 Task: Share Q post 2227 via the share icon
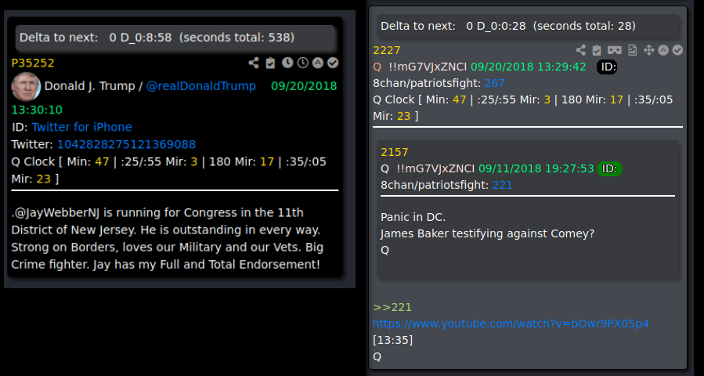tap(580, 50)
